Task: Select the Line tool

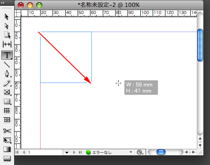Action: [x=7, y=65]
